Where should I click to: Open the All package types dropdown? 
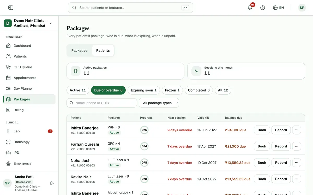pos(159,103)
